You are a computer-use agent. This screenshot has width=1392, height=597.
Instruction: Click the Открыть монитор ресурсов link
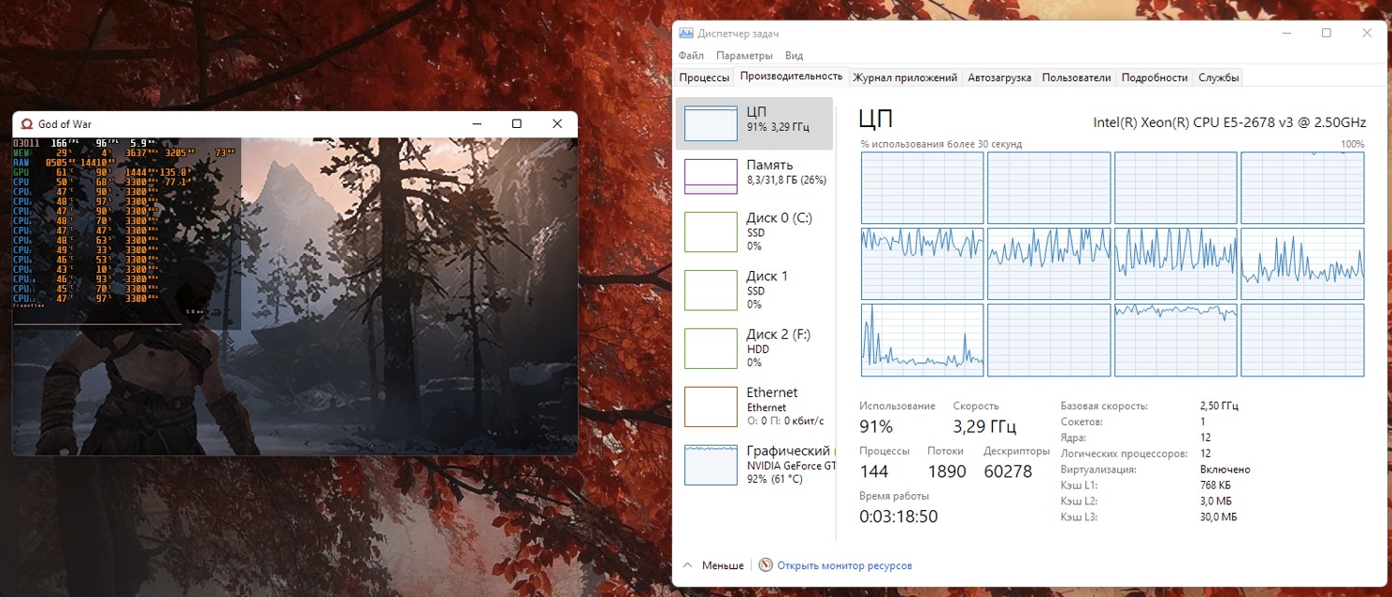click(844, 565)
